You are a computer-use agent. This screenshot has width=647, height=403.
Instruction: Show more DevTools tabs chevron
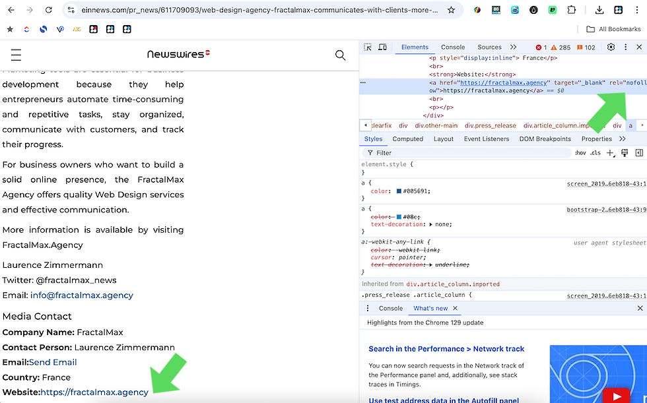(x=514, y=47)
